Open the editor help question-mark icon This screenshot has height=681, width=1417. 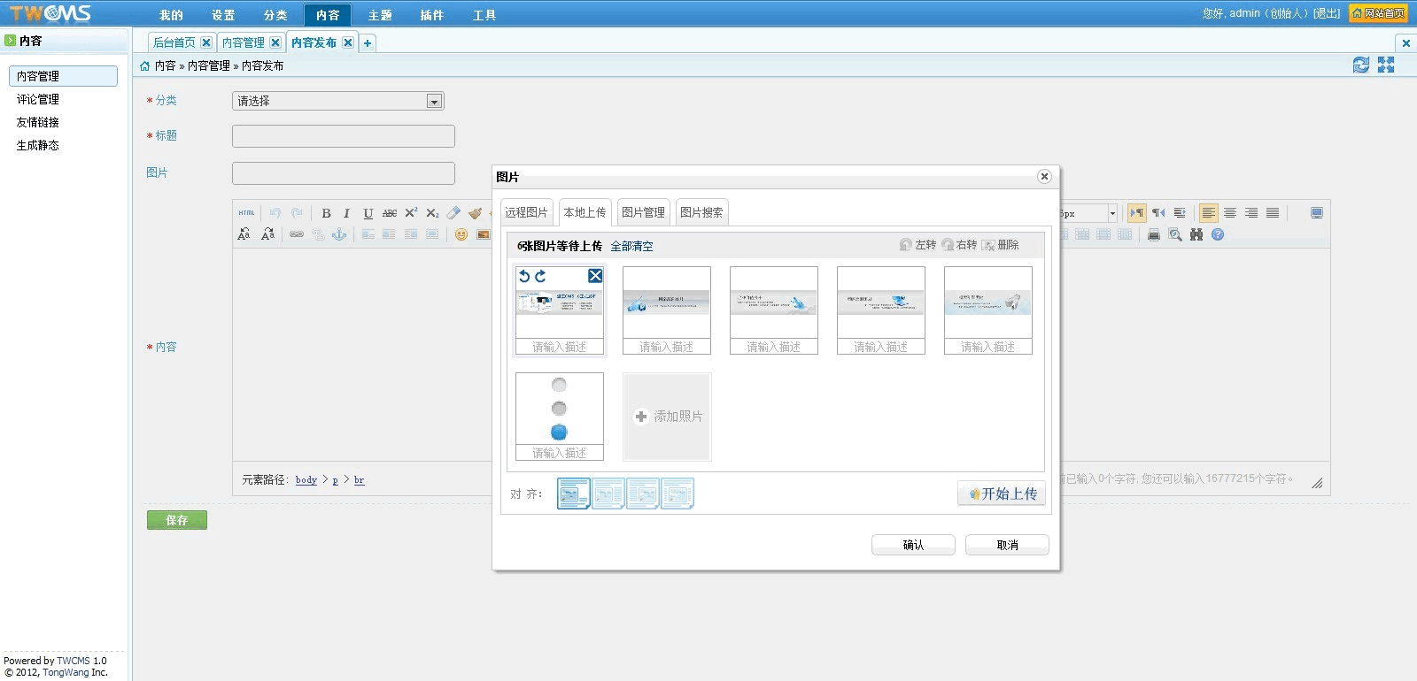pyautogui.click(x=1218, y=234)
